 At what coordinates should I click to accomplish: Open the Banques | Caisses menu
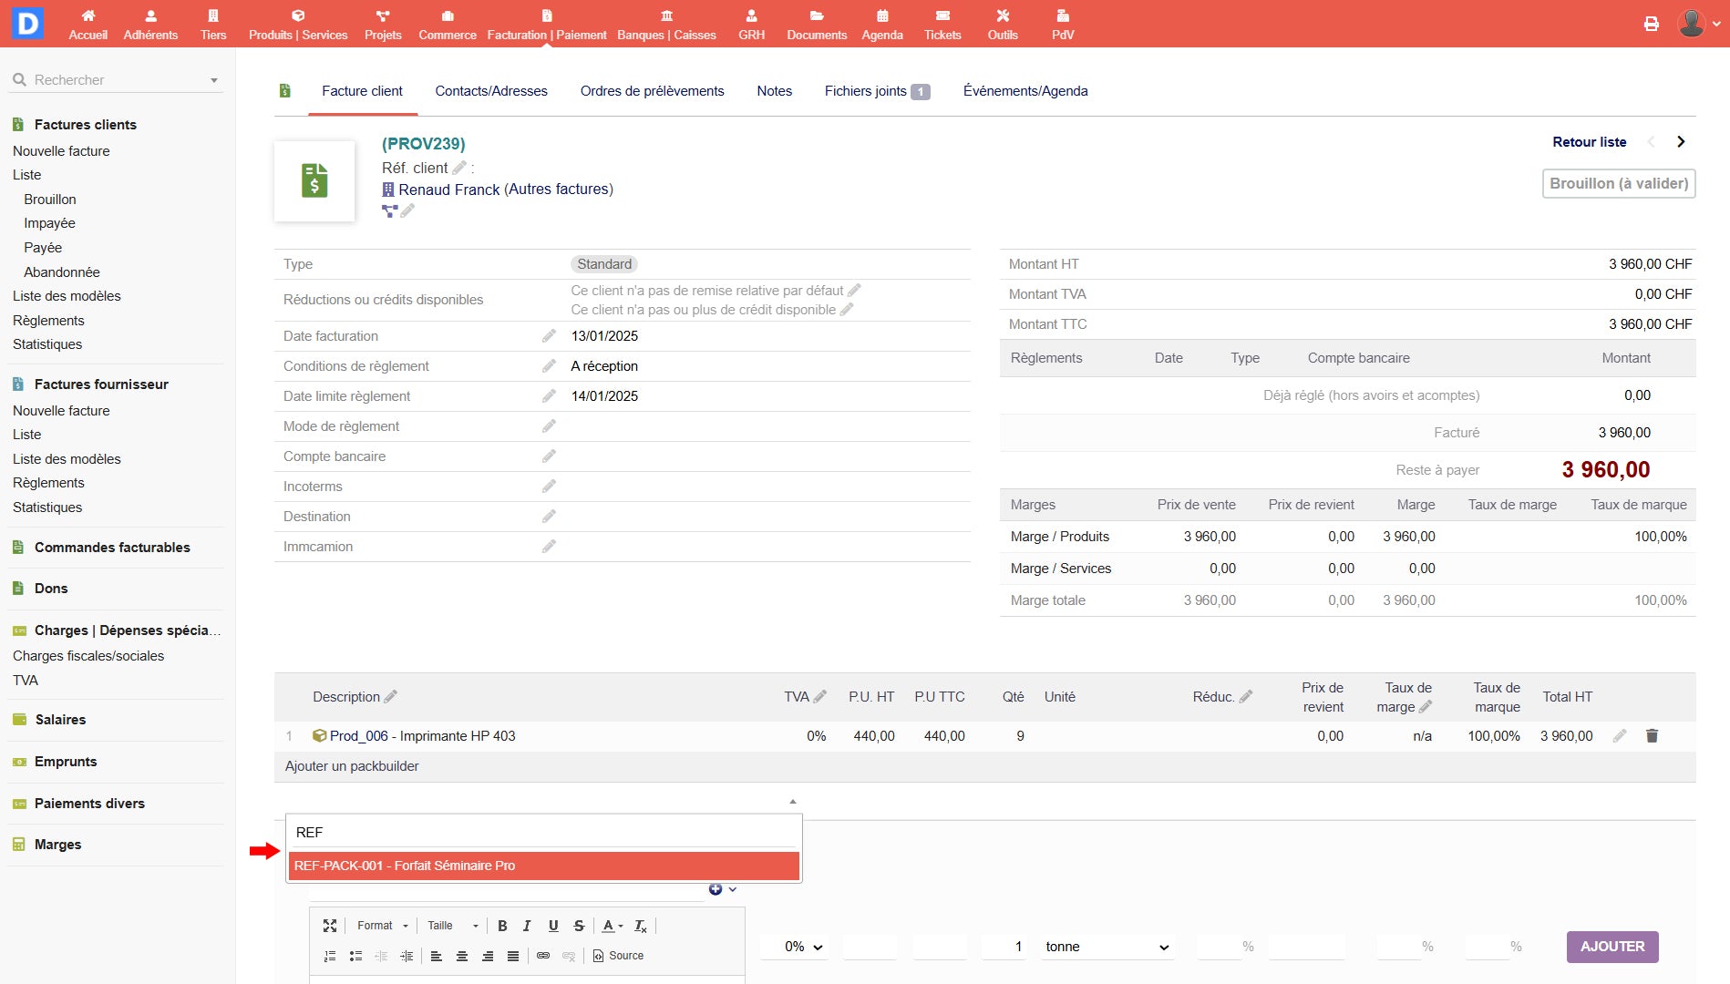(x=666, y=25)
